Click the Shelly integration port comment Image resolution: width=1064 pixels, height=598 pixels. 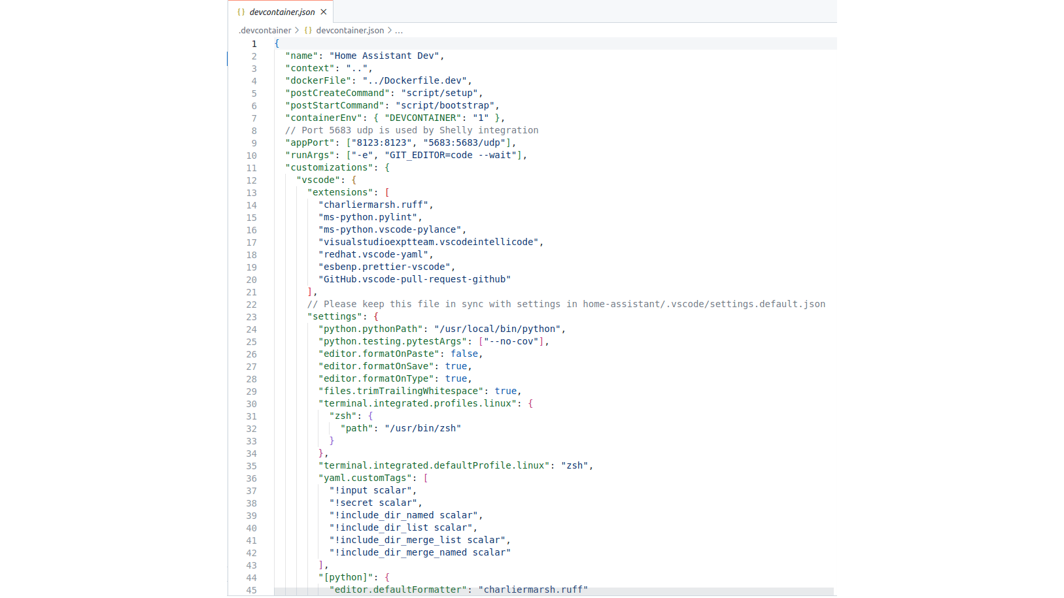[412, 131]
